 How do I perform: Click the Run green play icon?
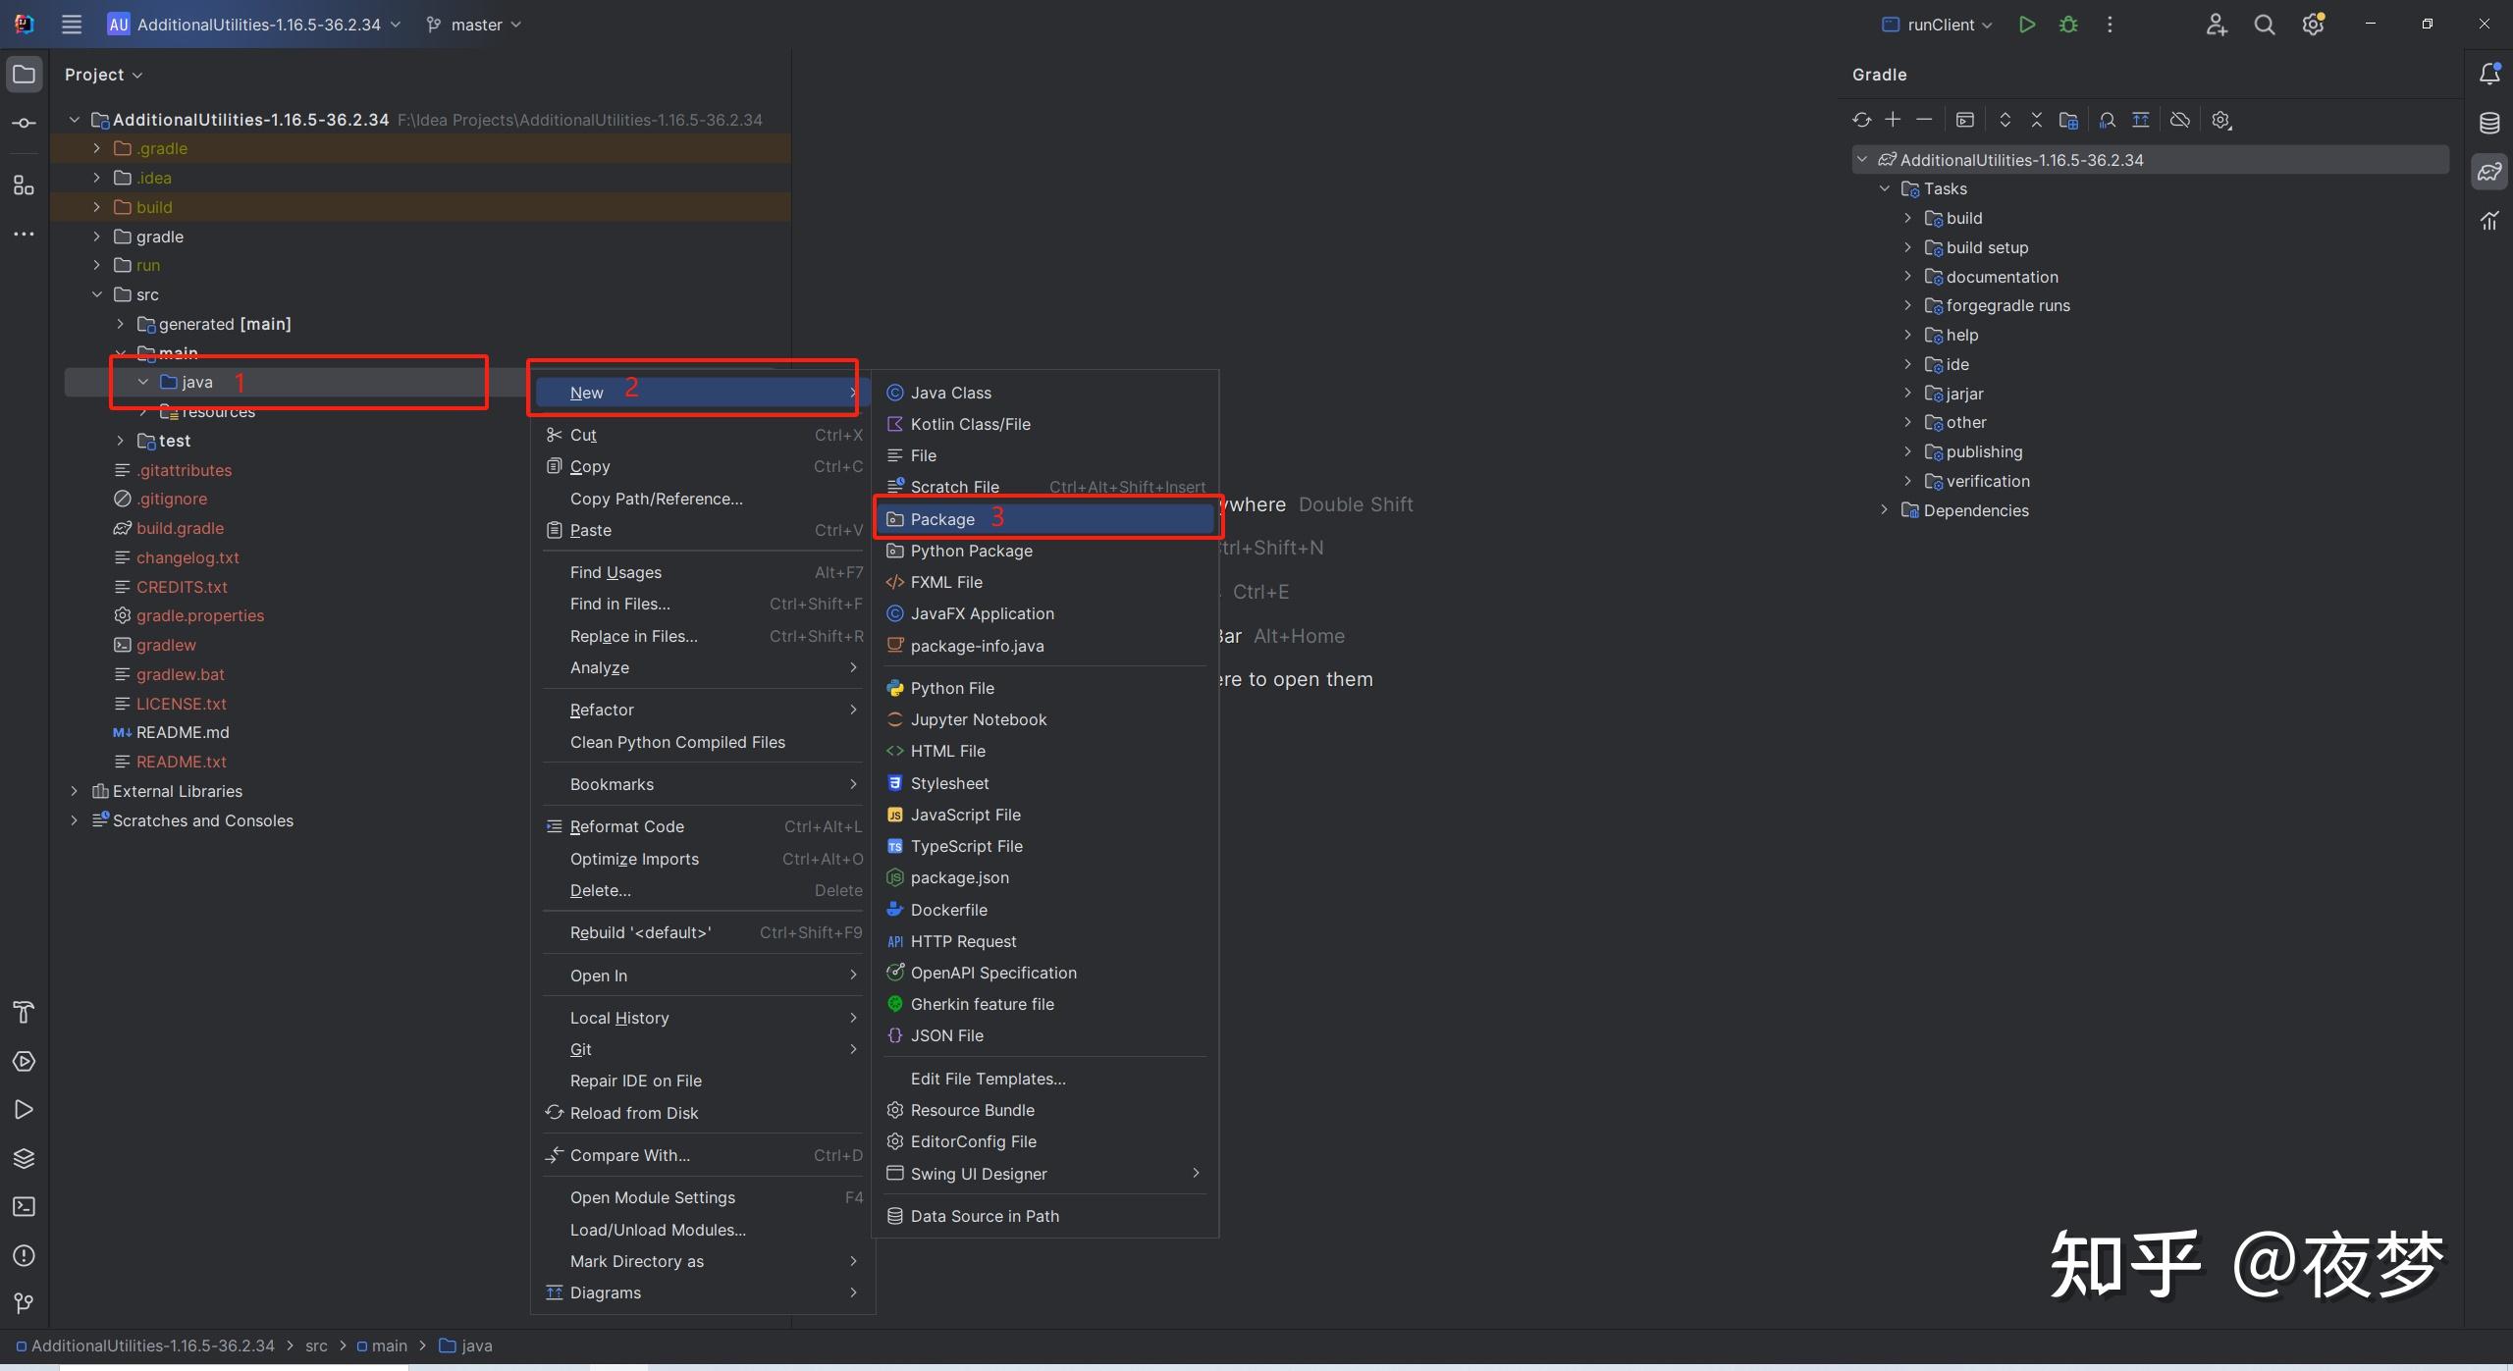pyautogui.click(x=2026, y=25)
